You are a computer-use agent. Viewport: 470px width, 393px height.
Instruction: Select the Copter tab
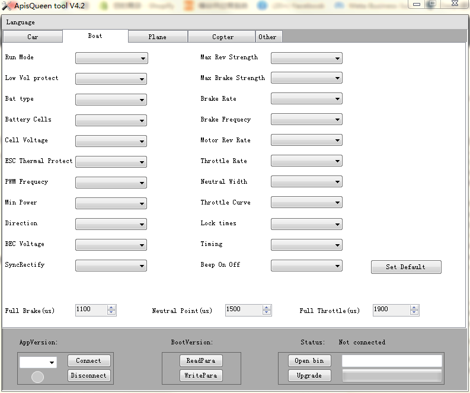(222, 37)
